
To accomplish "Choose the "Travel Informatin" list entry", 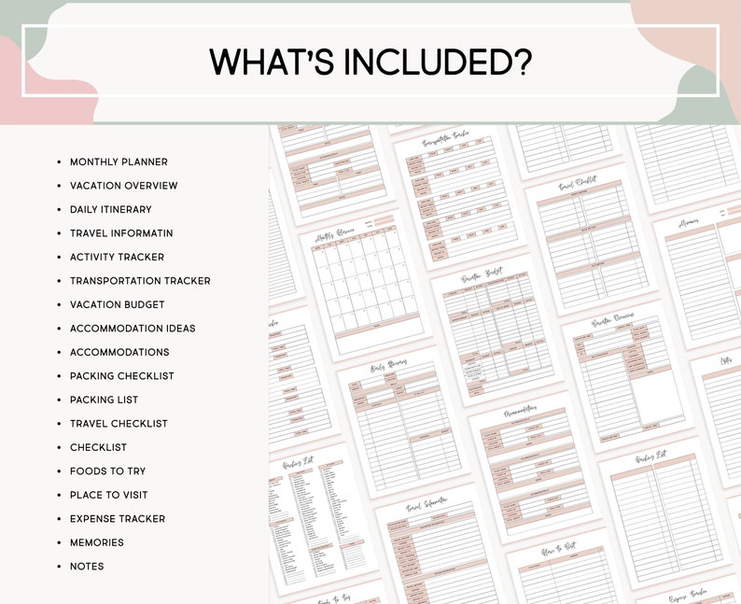I will coord(121,233).
